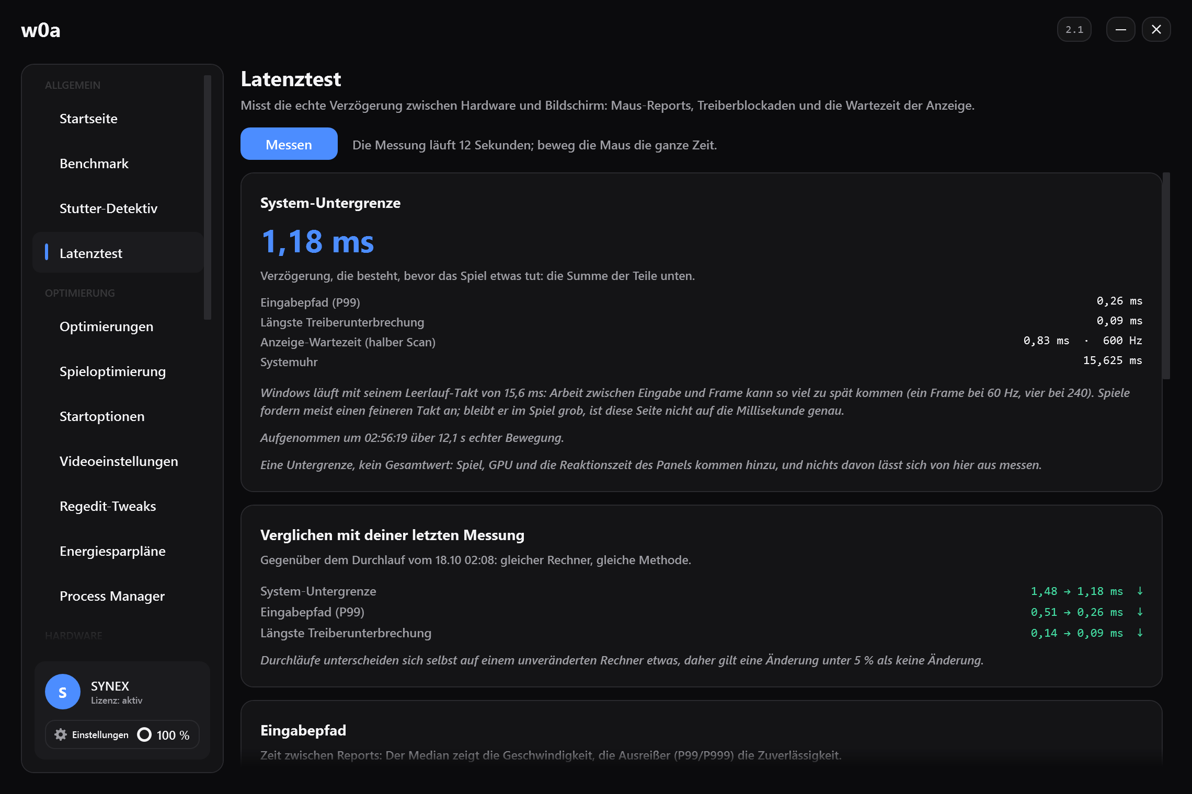Image resolution: width=1192 pixels, height=794 pixels.
Task: Open Stutter-Detektiv section
Action: click(118, 208)
